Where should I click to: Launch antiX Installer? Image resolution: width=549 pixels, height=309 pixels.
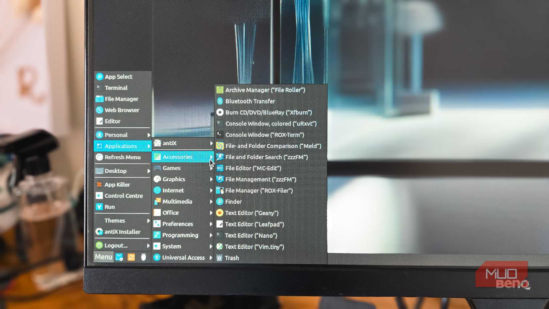click(122, 232)
